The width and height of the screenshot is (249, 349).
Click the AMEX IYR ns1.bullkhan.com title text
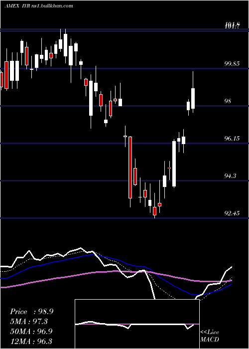39,6
